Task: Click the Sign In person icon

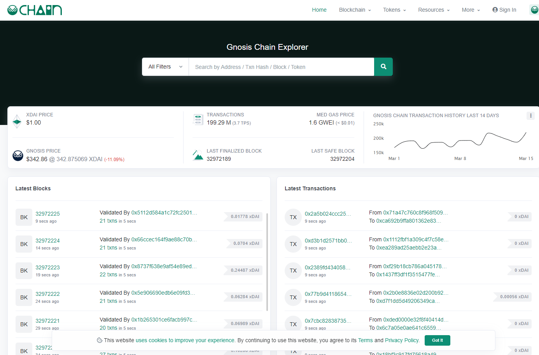Action: pos(495,10)
